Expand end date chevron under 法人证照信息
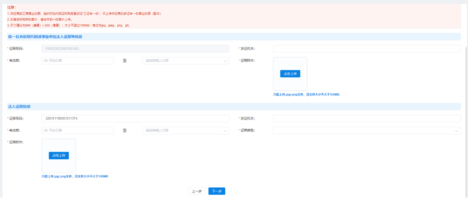 (225, 131)
